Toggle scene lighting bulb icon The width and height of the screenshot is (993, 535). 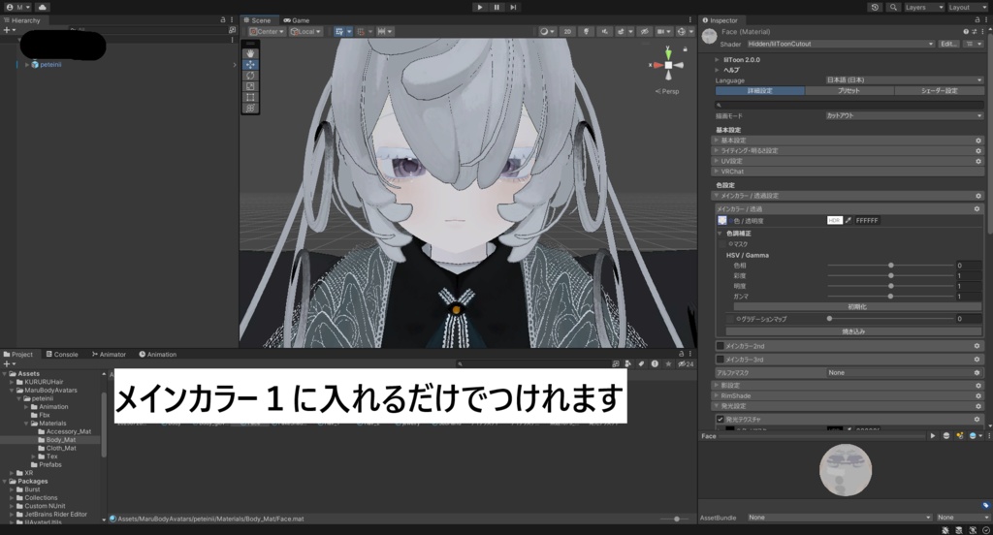587,32
